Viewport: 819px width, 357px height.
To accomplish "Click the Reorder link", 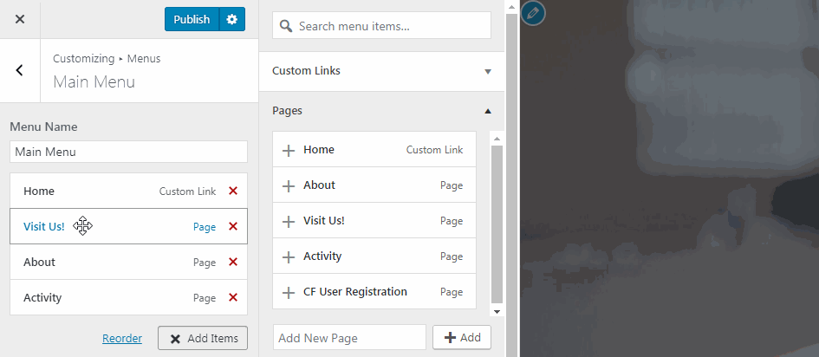I will [122, 339].
